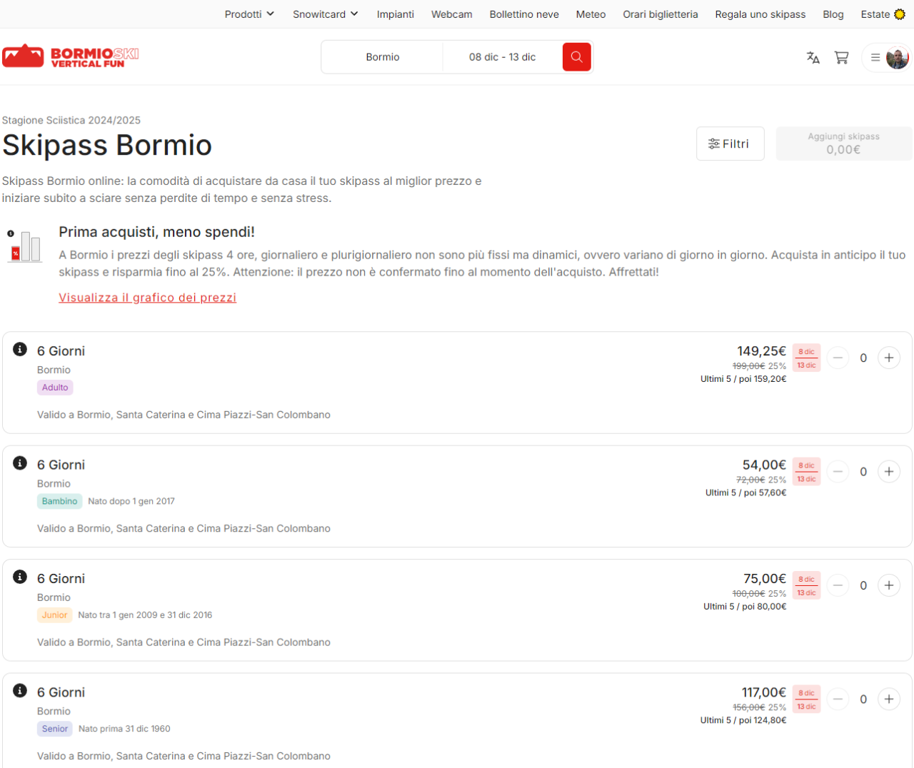Click the Bambino category tag
This screenshot has width=914, height=768.
(59, 501)
